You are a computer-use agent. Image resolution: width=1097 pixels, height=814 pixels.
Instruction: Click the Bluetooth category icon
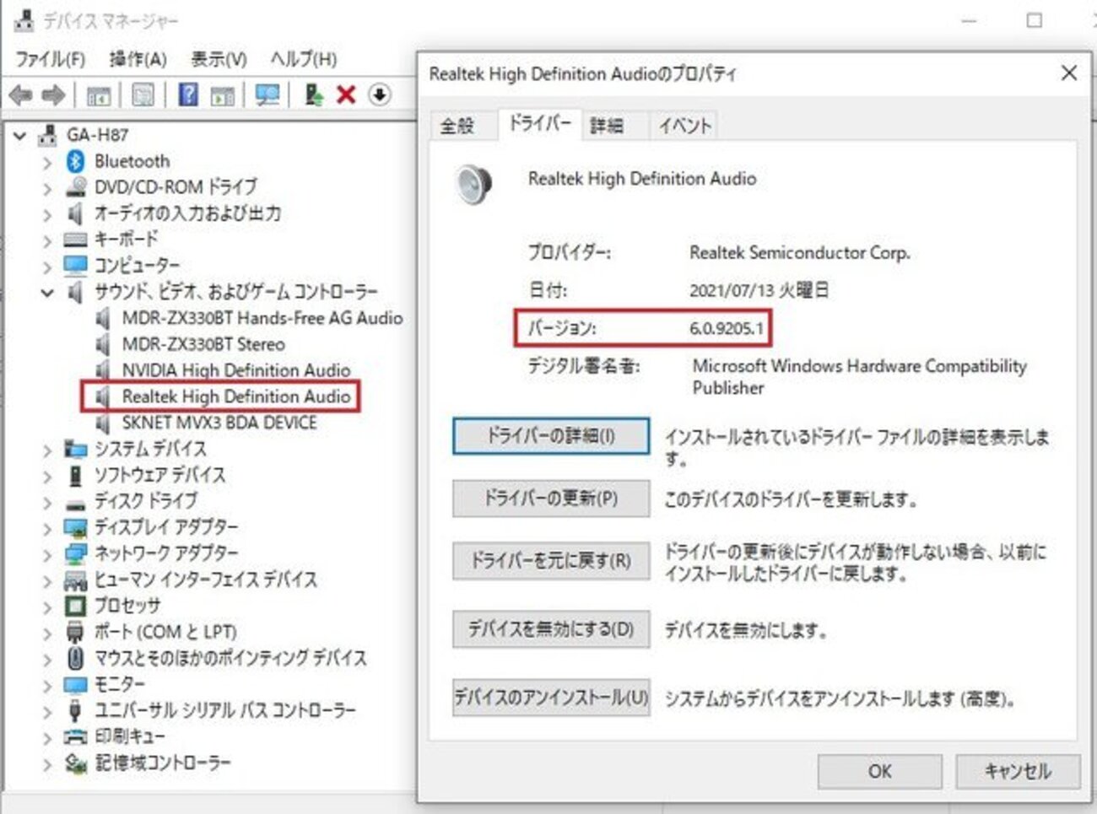point(76,161)
